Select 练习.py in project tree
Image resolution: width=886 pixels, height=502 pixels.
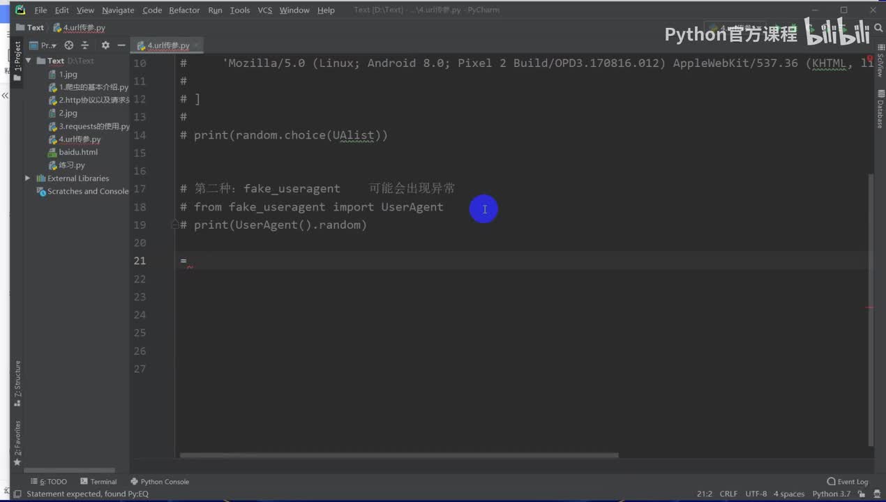66,165
